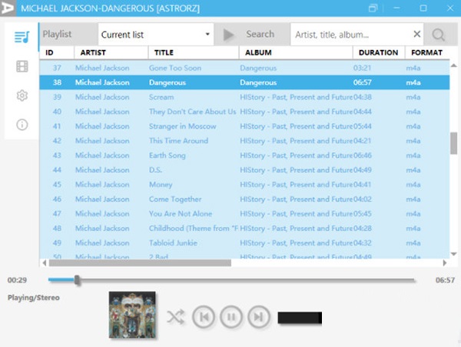Sort by the ARTIST column header
This screenshot has width=461, height=347.
tap(93, 52)
